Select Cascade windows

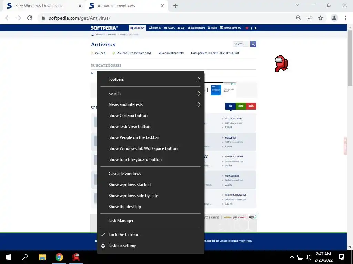point(150,174)
